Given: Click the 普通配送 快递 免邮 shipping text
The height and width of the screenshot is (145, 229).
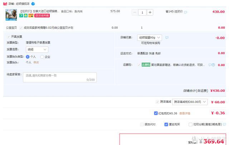Looking at the screenshot, I should pyautogui.click(x=149, y=53).
